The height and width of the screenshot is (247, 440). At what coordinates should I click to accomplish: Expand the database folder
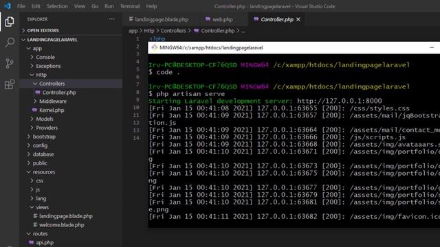coord(71,154)
